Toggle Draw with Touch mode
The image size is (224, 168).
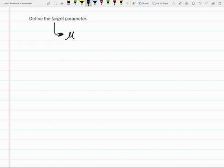tap(134, 3)
